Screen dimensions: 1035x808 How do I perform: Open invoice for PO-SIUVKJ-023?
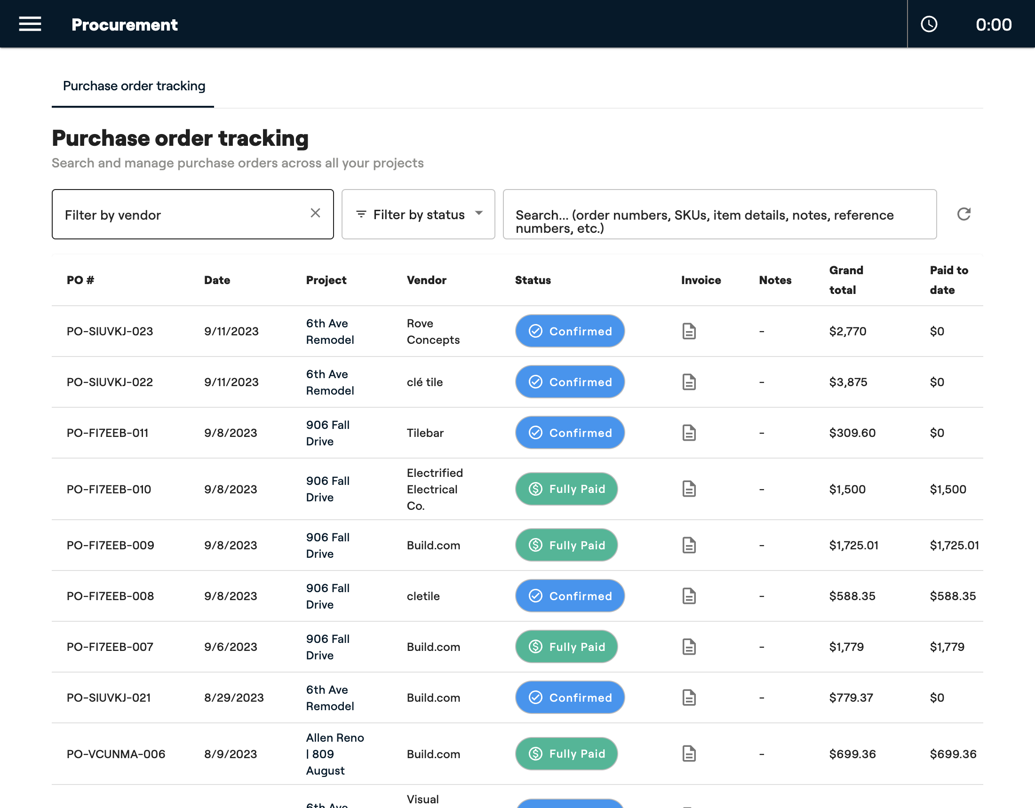(x=689, y=331)
